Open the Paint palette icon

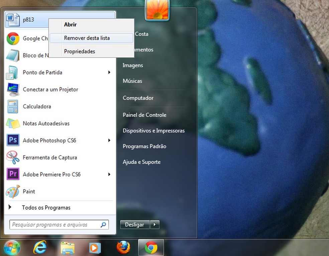point(13,192)
